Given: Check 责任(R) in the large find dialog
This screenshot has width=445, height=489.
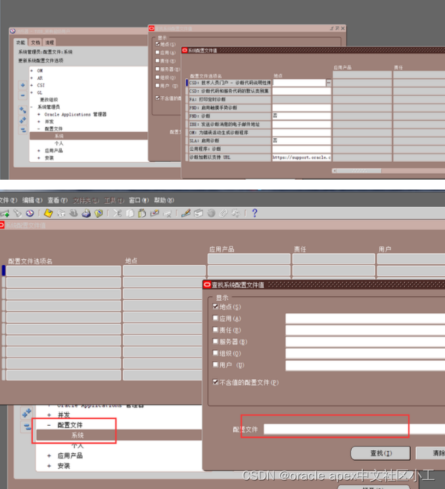Looking at the screenshot, I should coord(215,330).
